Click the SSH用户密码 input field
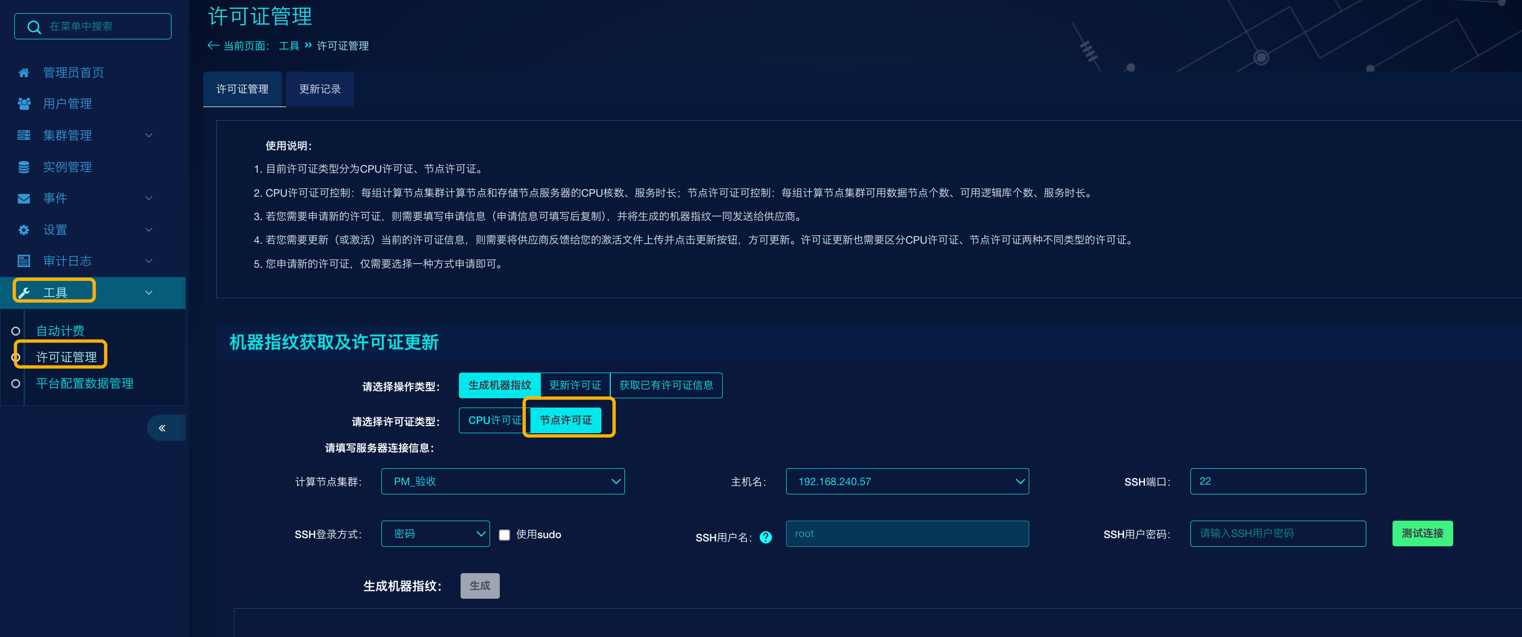This screenshot has width=1522, height=637. [x=1277, y=534]
